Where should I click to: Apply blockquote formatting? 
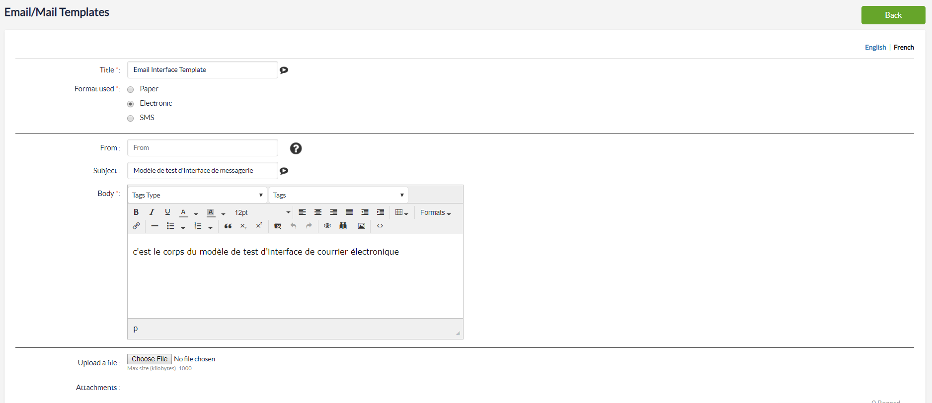pyautogui.click(x=228, y=226)
